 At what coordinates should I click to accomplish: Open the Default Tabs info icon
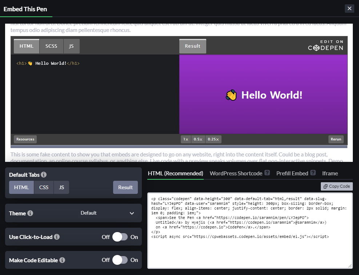[x=44, y=175]
